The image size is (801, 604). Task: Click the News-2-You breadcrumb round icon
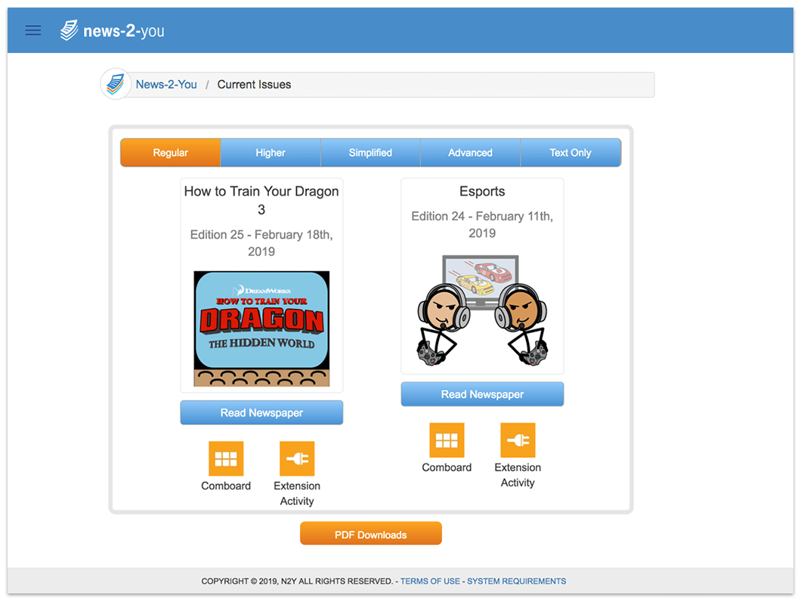116,85
